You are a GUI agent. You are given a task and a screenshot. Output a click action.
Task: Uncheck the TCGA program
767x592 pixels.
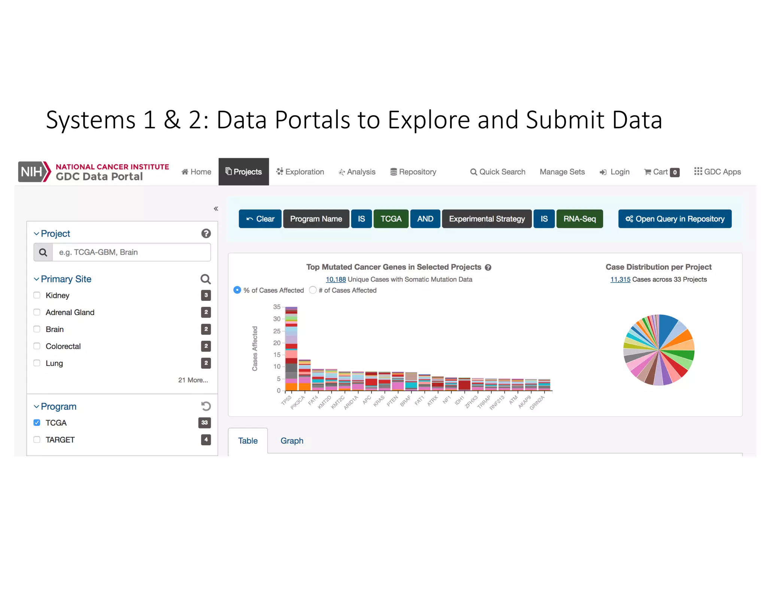[37, 422]
